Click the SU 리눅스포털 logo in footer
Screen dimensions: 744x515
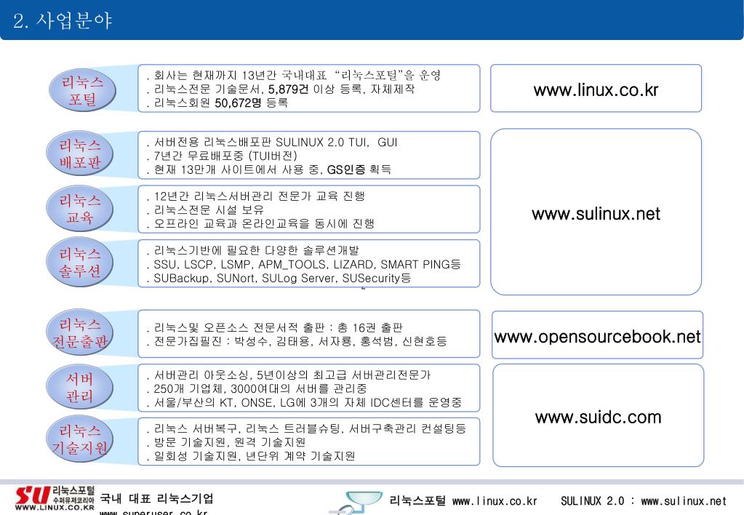[x=55, y=498]
